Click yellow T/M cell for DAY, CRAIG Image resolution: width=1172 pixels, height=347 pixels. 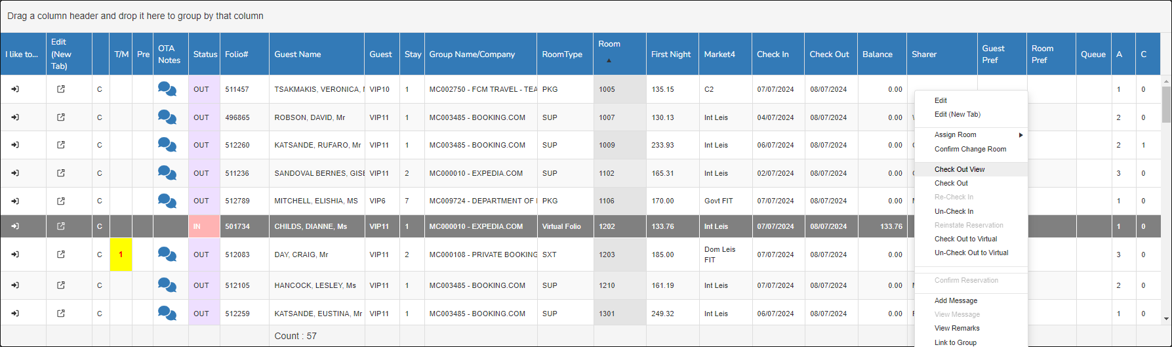[x=121, y=255]
